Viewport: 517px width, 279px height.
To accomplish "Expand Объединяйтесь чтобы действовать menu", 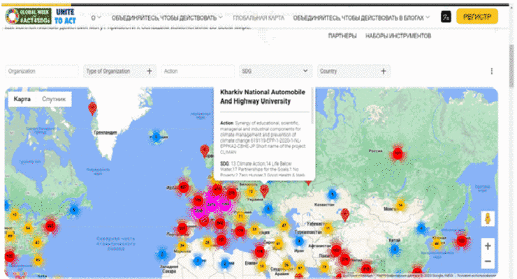I will coord(167,17).
